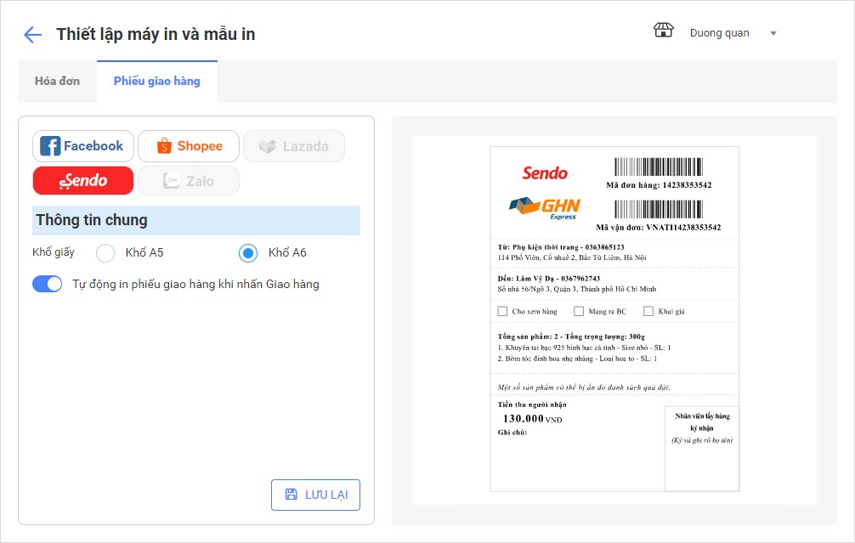Viewport: 855px width, 543px height.
Task: Toggle auto-print delivery note switch
Action: point(48,284)
